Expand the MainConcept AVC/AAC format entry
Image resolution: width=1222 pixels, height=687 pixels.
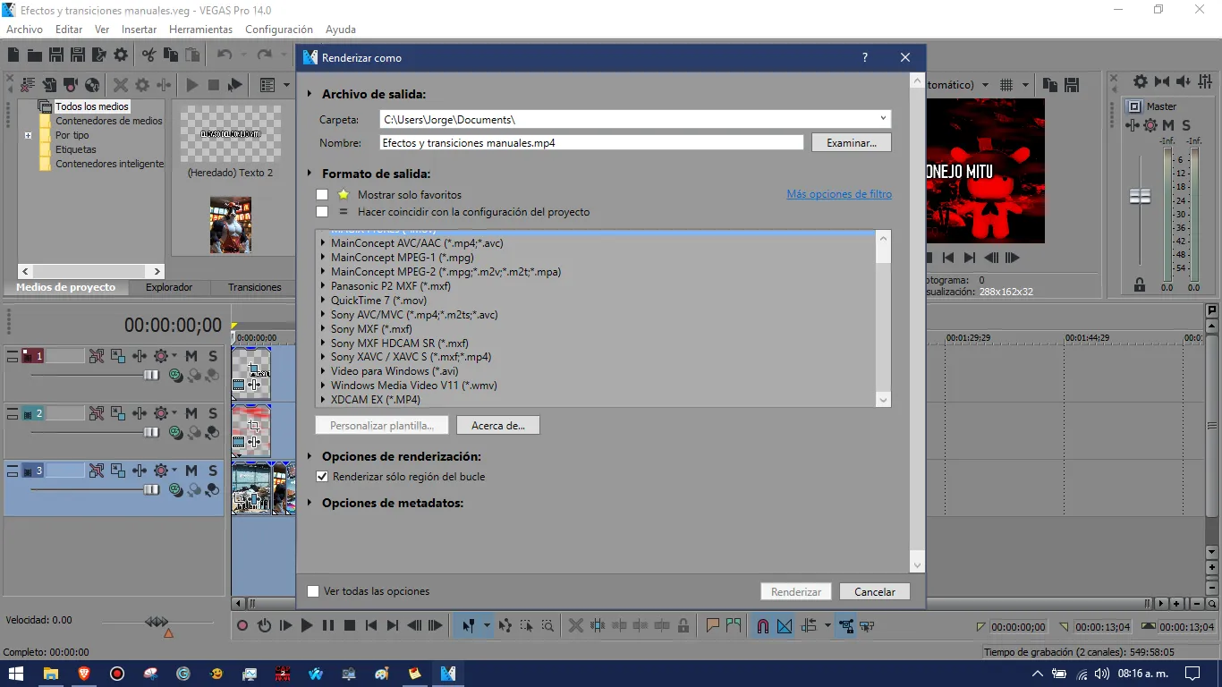tap(323, 243)
